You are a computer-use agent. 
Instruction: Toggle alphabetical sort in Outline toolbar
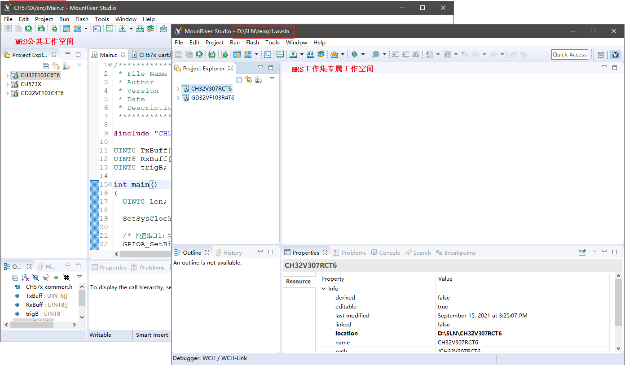pyautogui.click(x=26, y=278)
